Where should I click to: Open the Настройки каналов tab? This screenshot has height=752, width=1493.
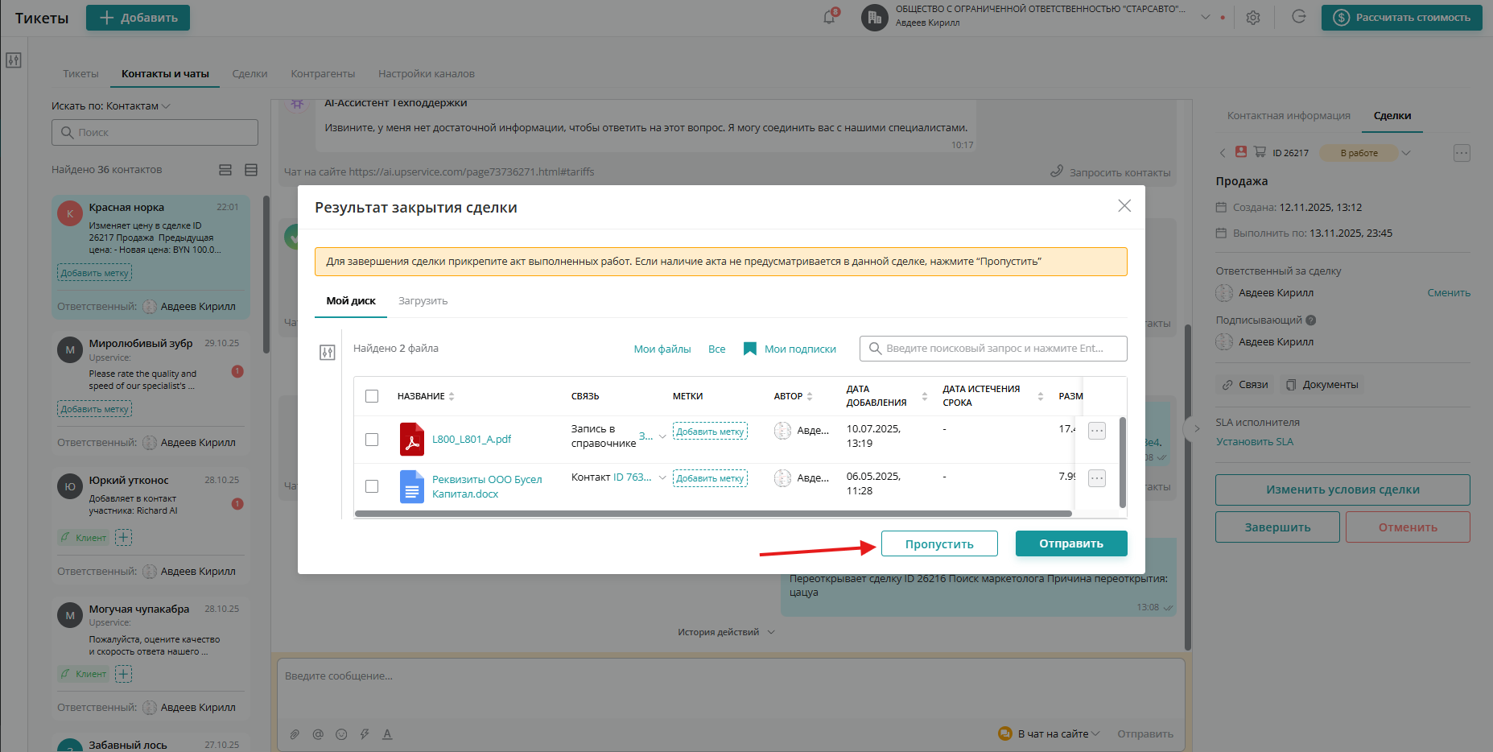tap(427, 74)
